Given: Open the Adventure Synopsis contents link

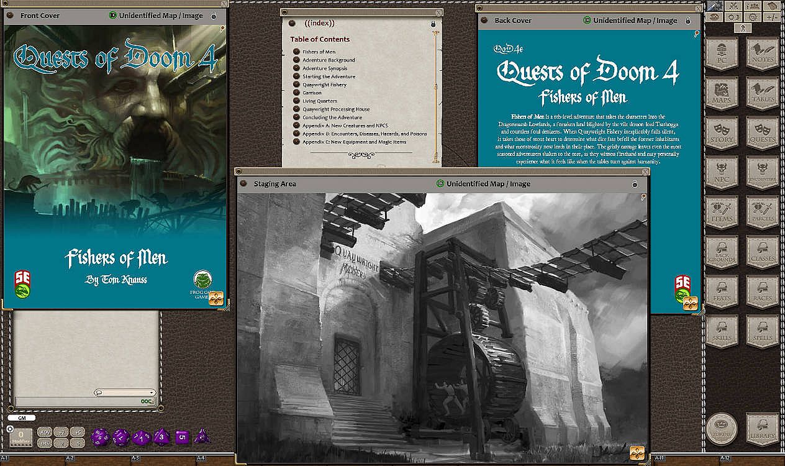Looking at the screenshot, I should coord(325,68).
